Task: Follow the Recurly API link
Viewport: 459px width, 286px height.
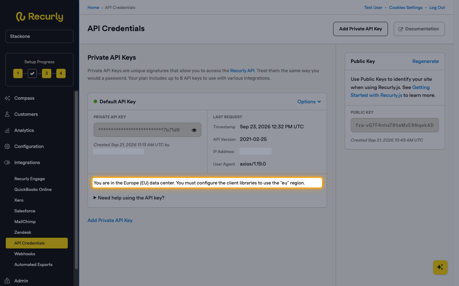Action: coord(242,71)
